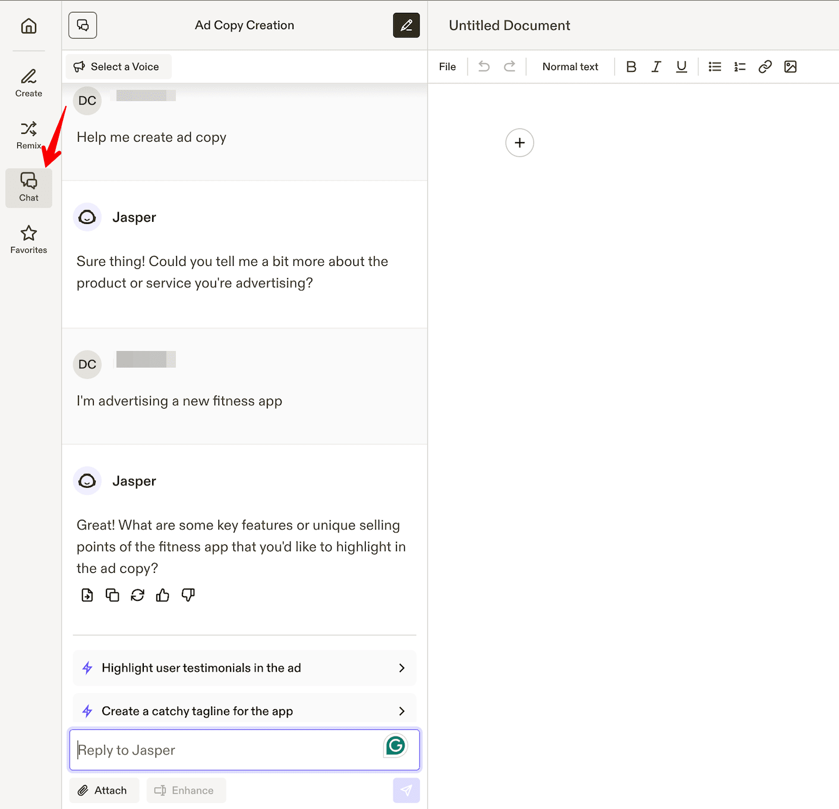Open the Remix tool in sidebar
The width and height of the screenshot is (839, 809).
(29, 136)
